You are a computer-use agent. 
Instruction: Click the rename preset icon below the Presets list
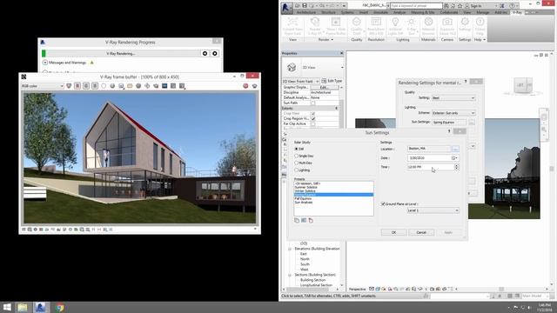[304, 220]
